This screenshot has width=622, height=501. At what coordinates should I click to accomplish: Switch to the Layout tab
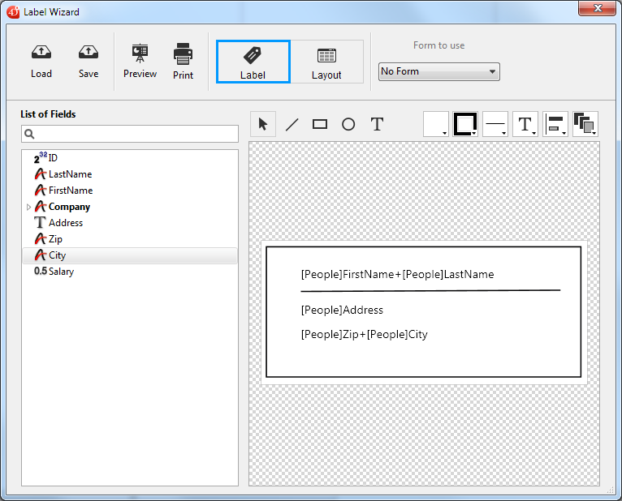[326, 62]
